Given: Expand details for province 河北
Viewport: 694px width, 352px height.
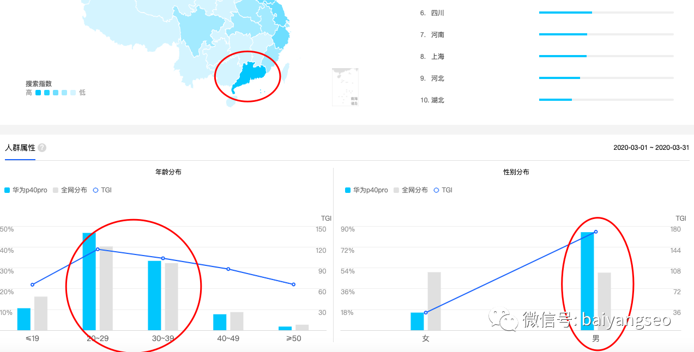Looking at the screenshot, I should [437, 78].
